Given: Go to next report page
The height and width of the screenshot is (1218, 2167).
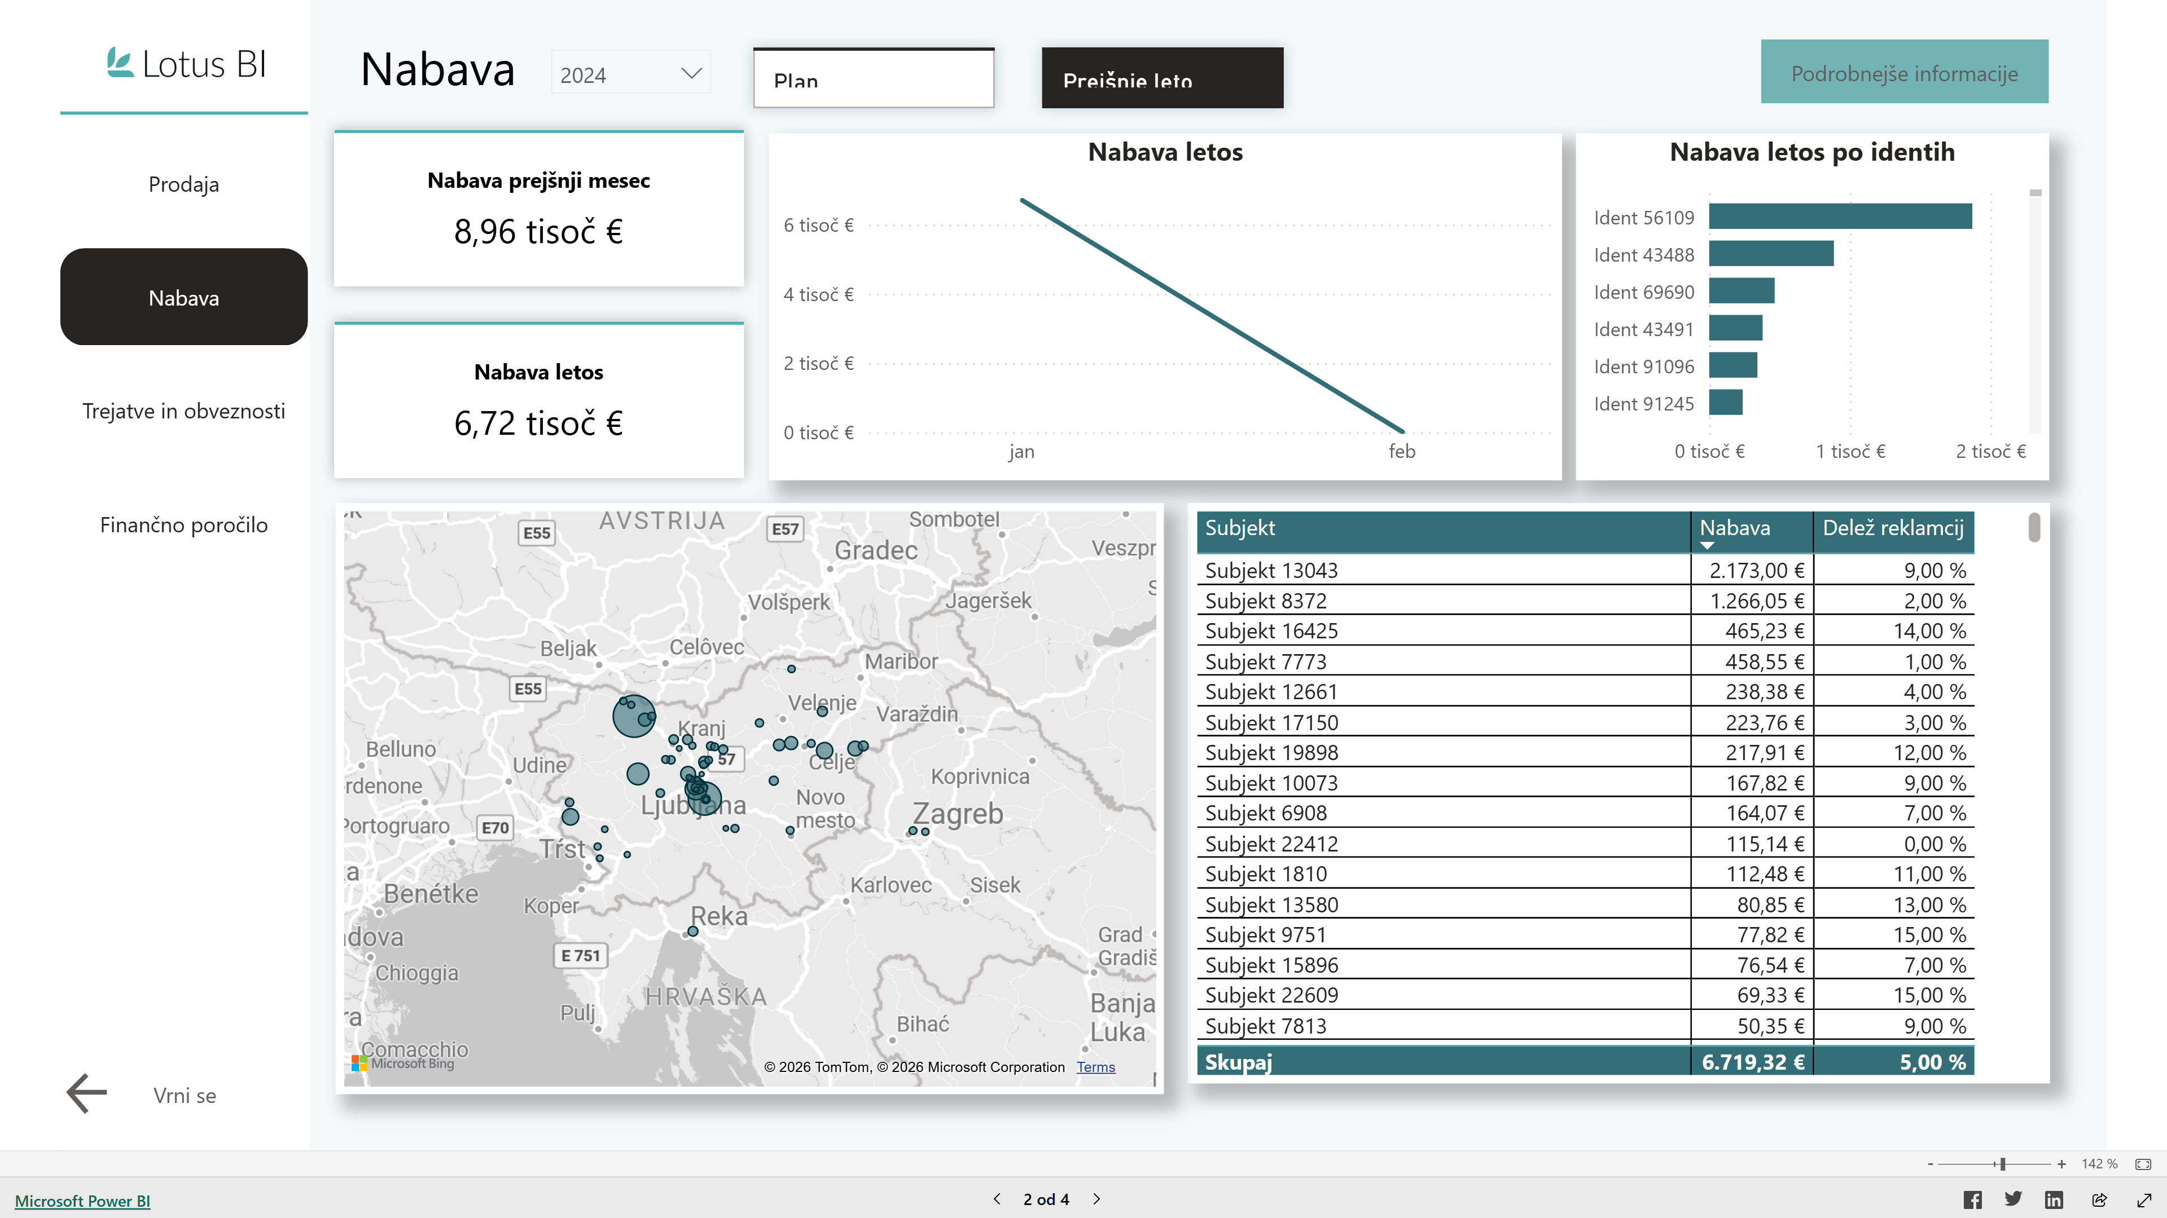Looking at the screenshot, I should click(x=1096, y=1199).
